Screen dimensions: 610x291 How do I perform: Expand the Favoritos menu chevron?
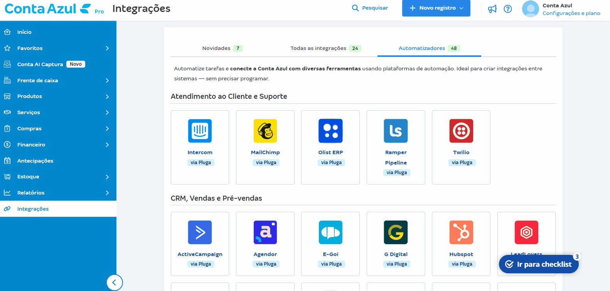[107, 48]
